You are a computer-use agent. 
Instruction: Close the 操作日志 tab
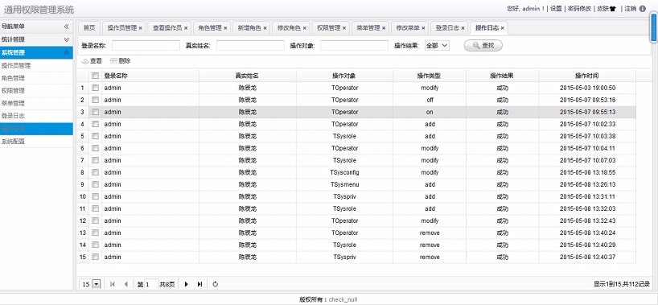[502, 28]
